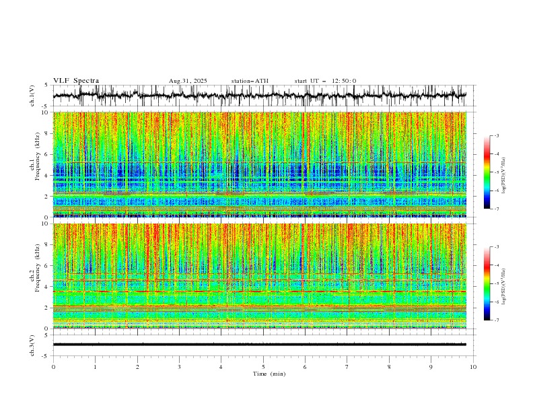Click the 'station=ATH' label

tap(250, 81)
